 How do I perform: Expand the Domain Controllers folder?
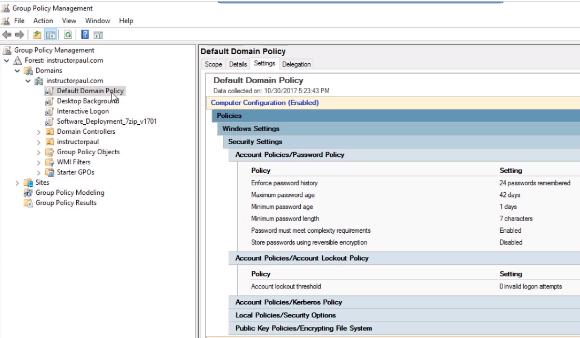click(39, 132)
